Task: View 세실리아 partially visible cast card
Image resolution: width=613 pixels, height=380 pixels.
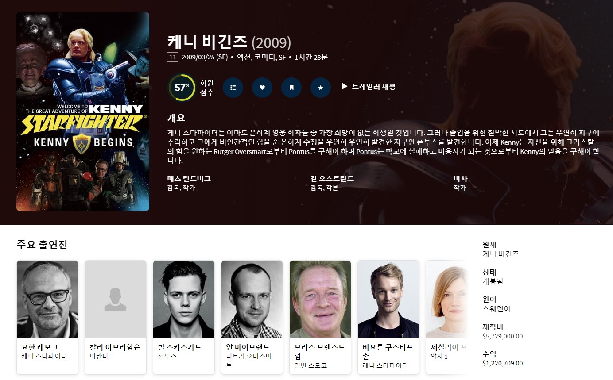Action: (447, 317)
